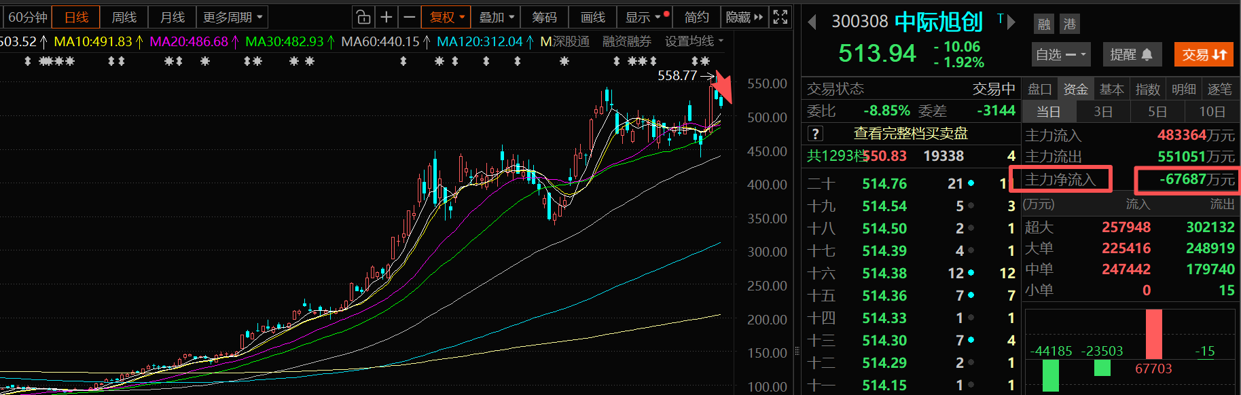Collapse side panel via 隐藏 button

point(744,17)
